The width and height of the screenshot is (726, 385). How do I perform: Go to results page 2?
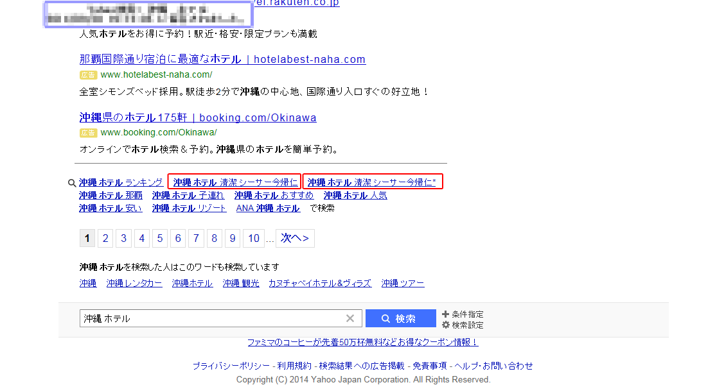click(105, 239)
